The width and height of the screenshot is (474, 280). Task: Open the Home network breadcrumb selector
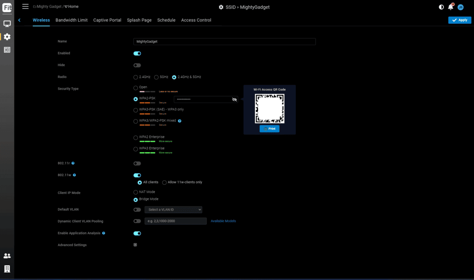pos(71,6)
